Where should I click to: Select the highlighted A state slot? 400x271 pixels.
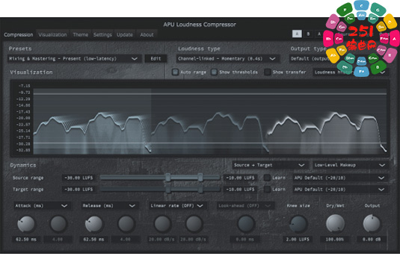pyautogui.click(x=297, y=34)
